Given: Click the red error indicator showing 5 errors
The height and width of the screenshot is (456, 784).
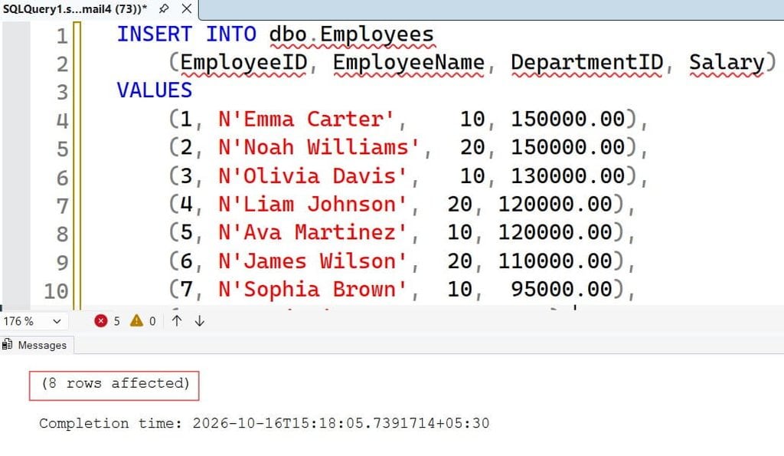Looking at the screenshot, I should [x=107, y=321].
